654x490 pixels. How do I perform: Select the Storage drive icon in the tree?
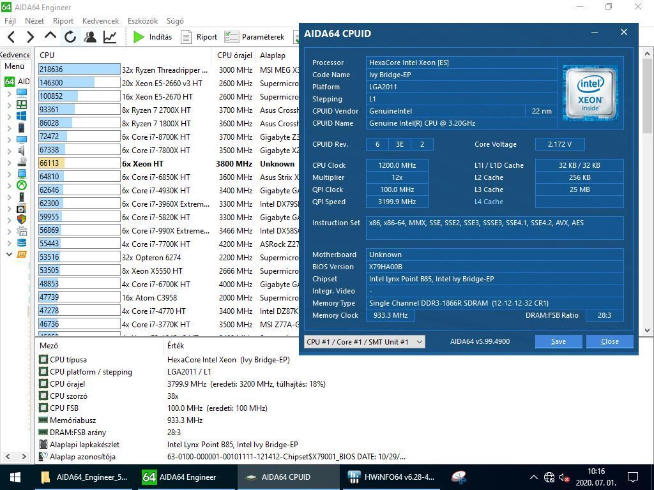pos(22,162)
